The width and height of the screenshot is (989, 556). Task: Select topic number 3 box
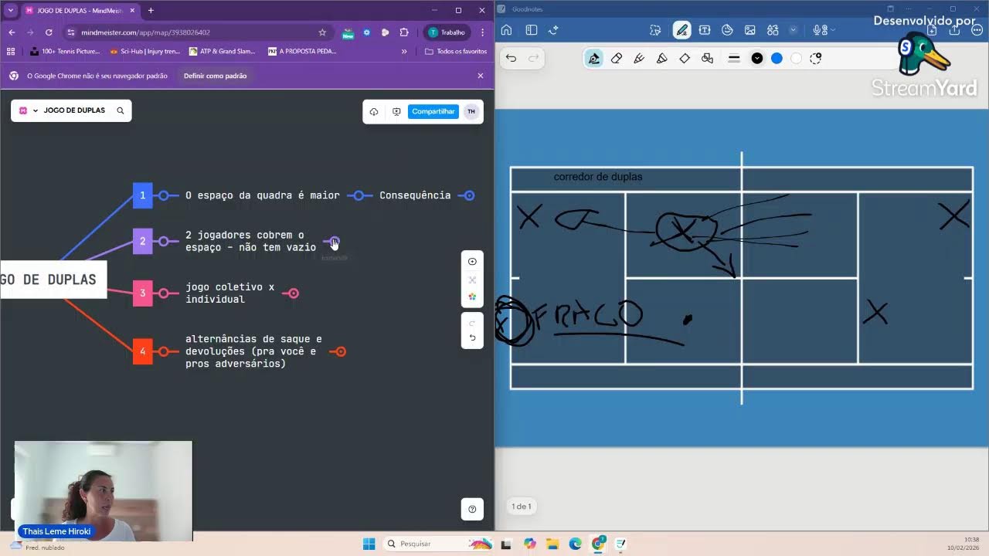(x=142, y=293)
